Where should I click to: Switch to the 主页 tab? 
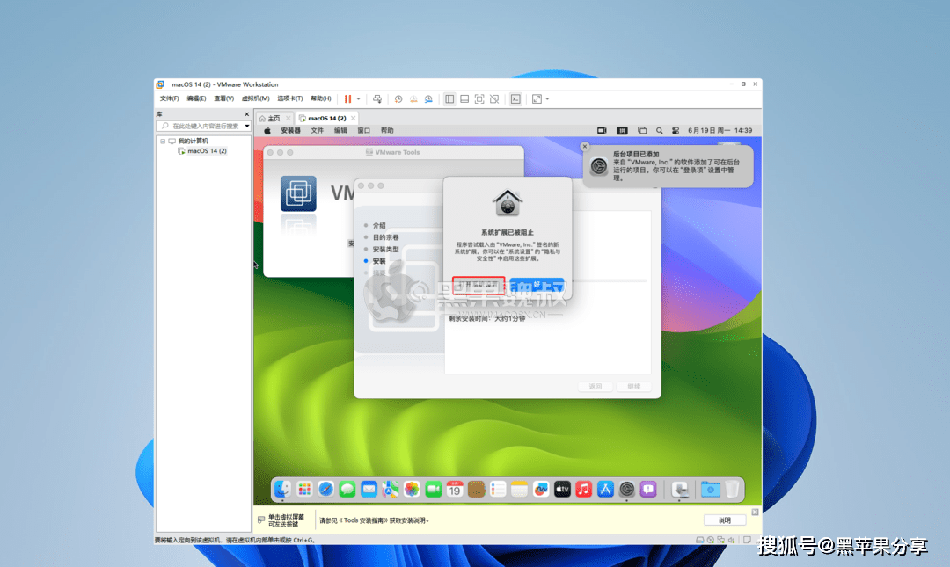[x=274, y=118]
